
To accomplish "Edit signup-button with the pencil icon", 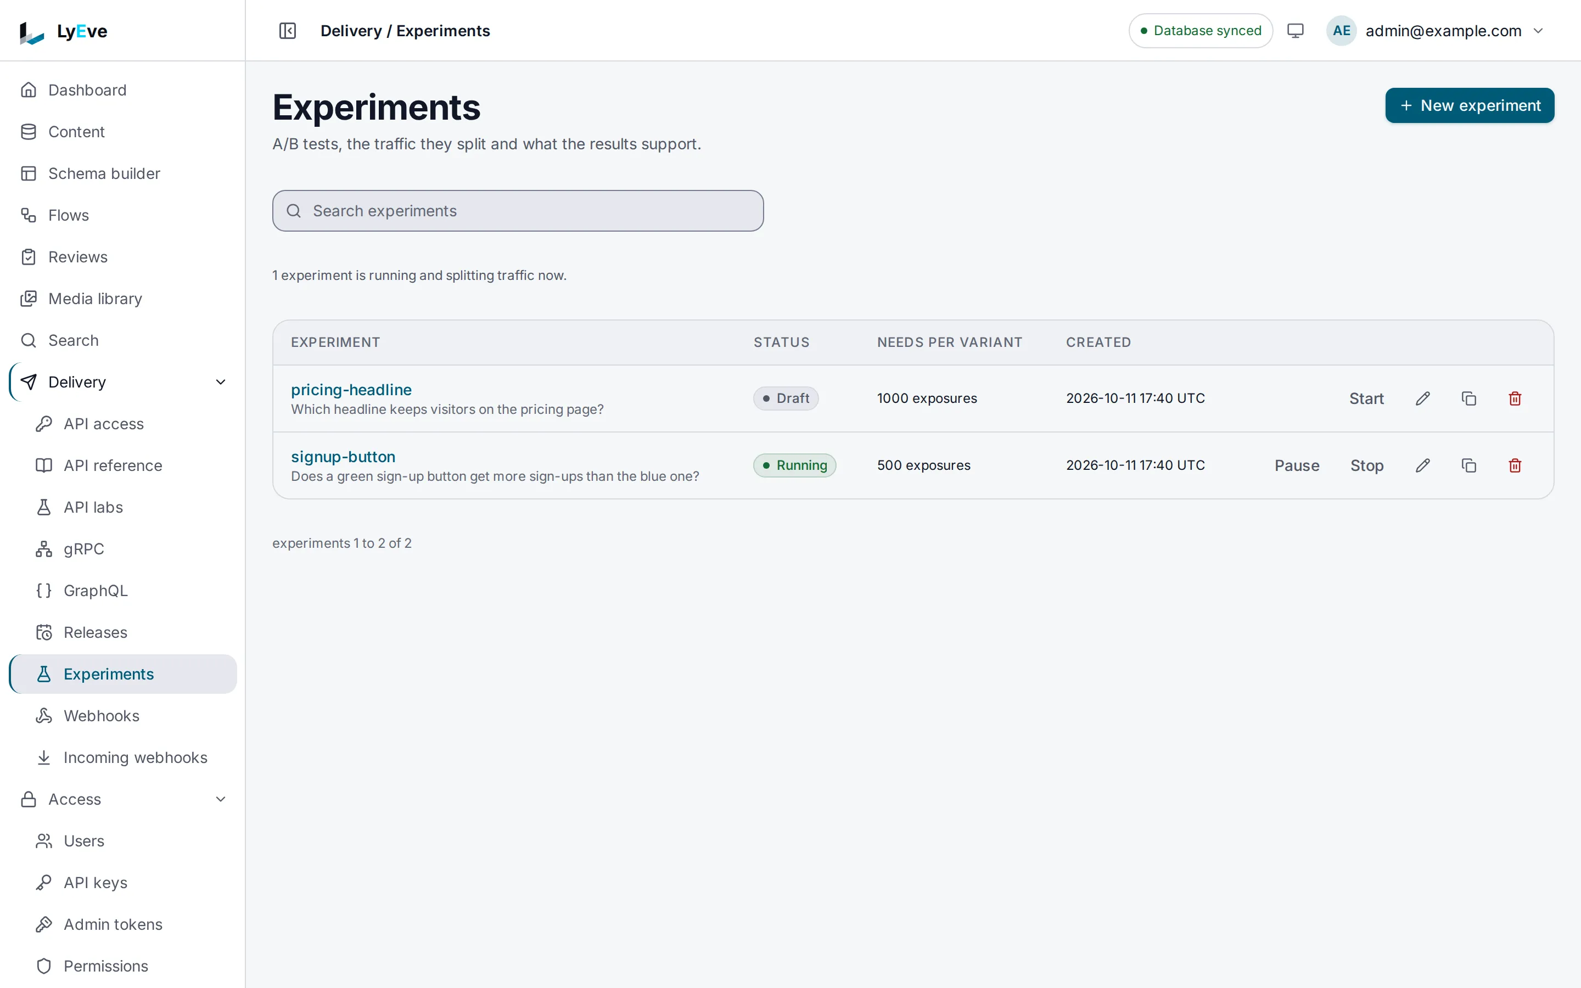I will click(x=1423, y=465).
